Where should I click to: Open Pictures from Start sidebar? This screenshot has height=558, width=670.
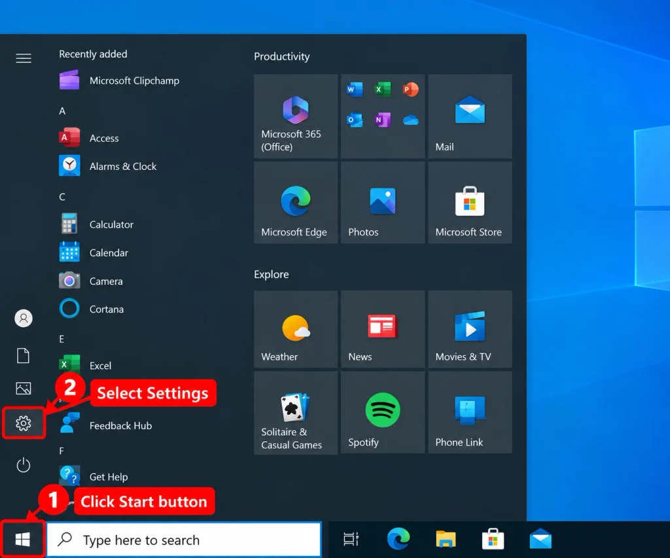[x=23, y=389]
